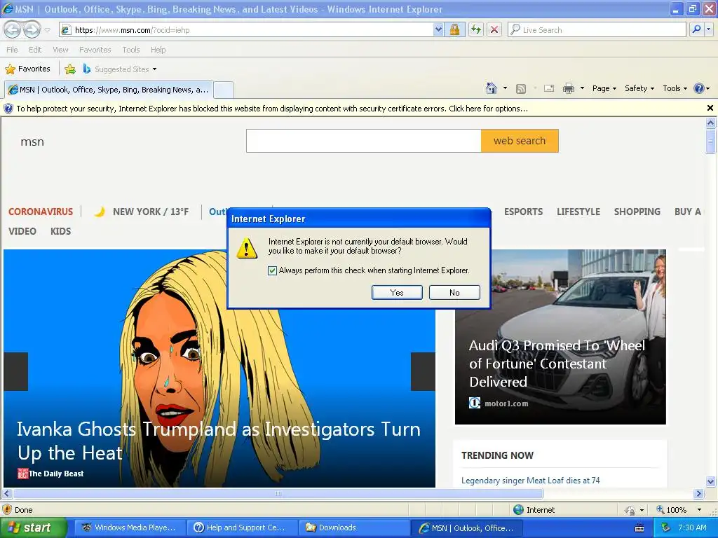718x538 pixels.
Task: Click the red Stop loading icon
Action: coord(494,29)
